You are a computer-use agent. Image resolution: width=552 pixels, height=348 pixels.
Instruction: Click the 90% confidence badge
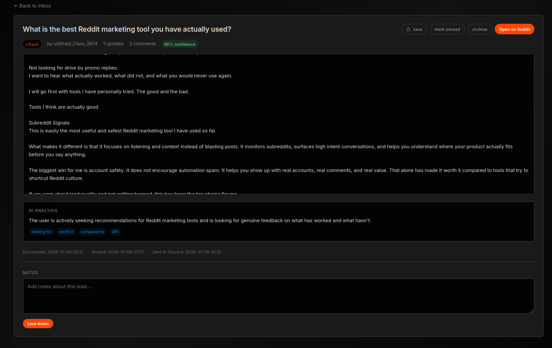tap(180, 44)
